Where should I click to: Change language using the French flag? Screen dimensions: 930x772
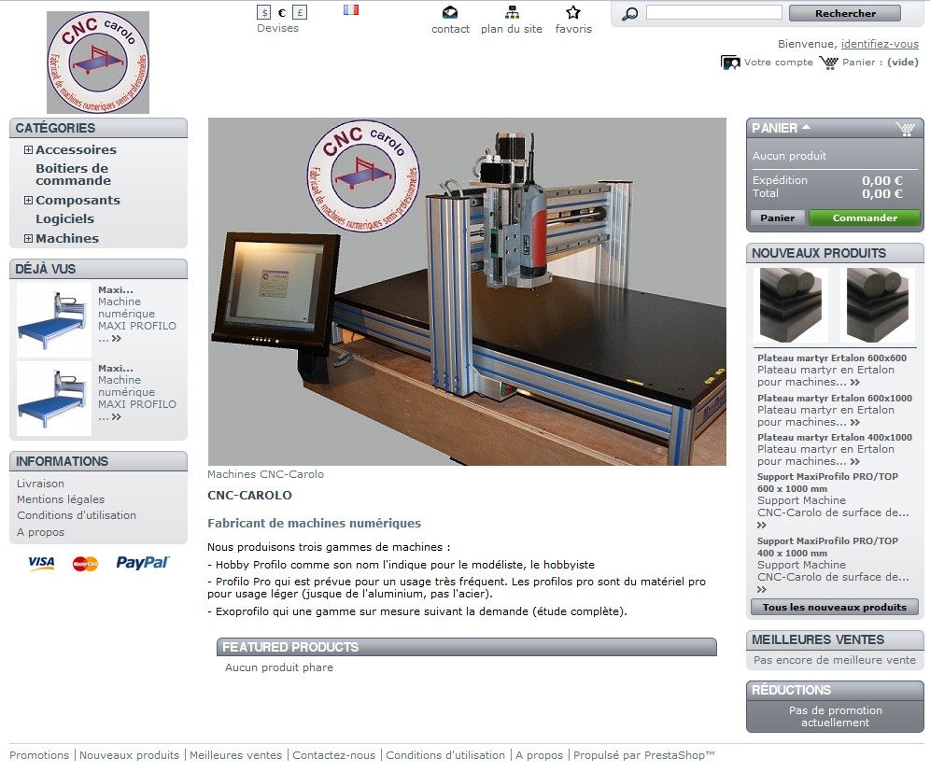(x=350, y=8)
